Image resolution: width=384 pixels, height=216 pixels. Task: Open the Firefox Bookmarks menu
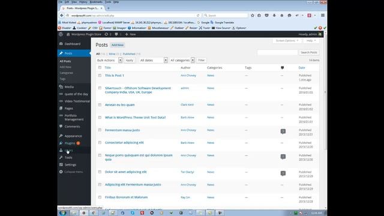point(96,2)
